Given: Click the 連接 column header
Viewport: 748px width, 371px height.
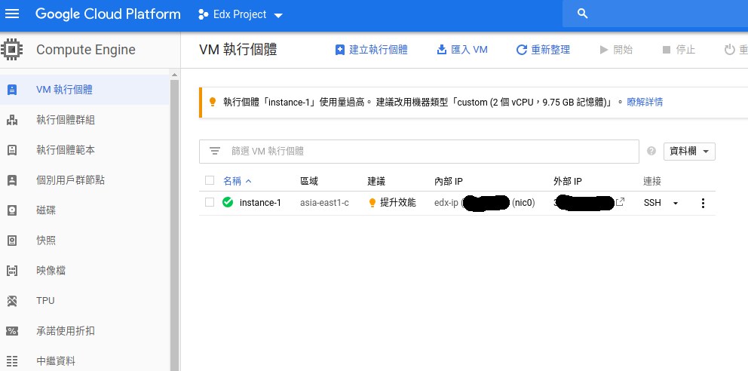Looking at the screenshot, I should 652,181.
